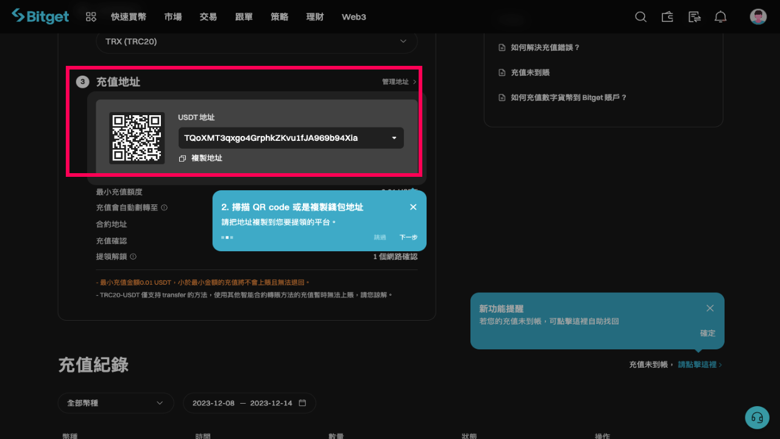Open the wallet icon in header
The image size is (780, 439).
667,17
